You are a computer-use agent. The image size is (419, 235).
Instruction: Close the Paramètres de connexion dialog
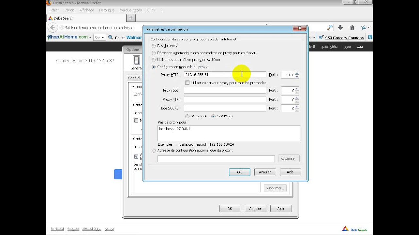pos(299,28)
